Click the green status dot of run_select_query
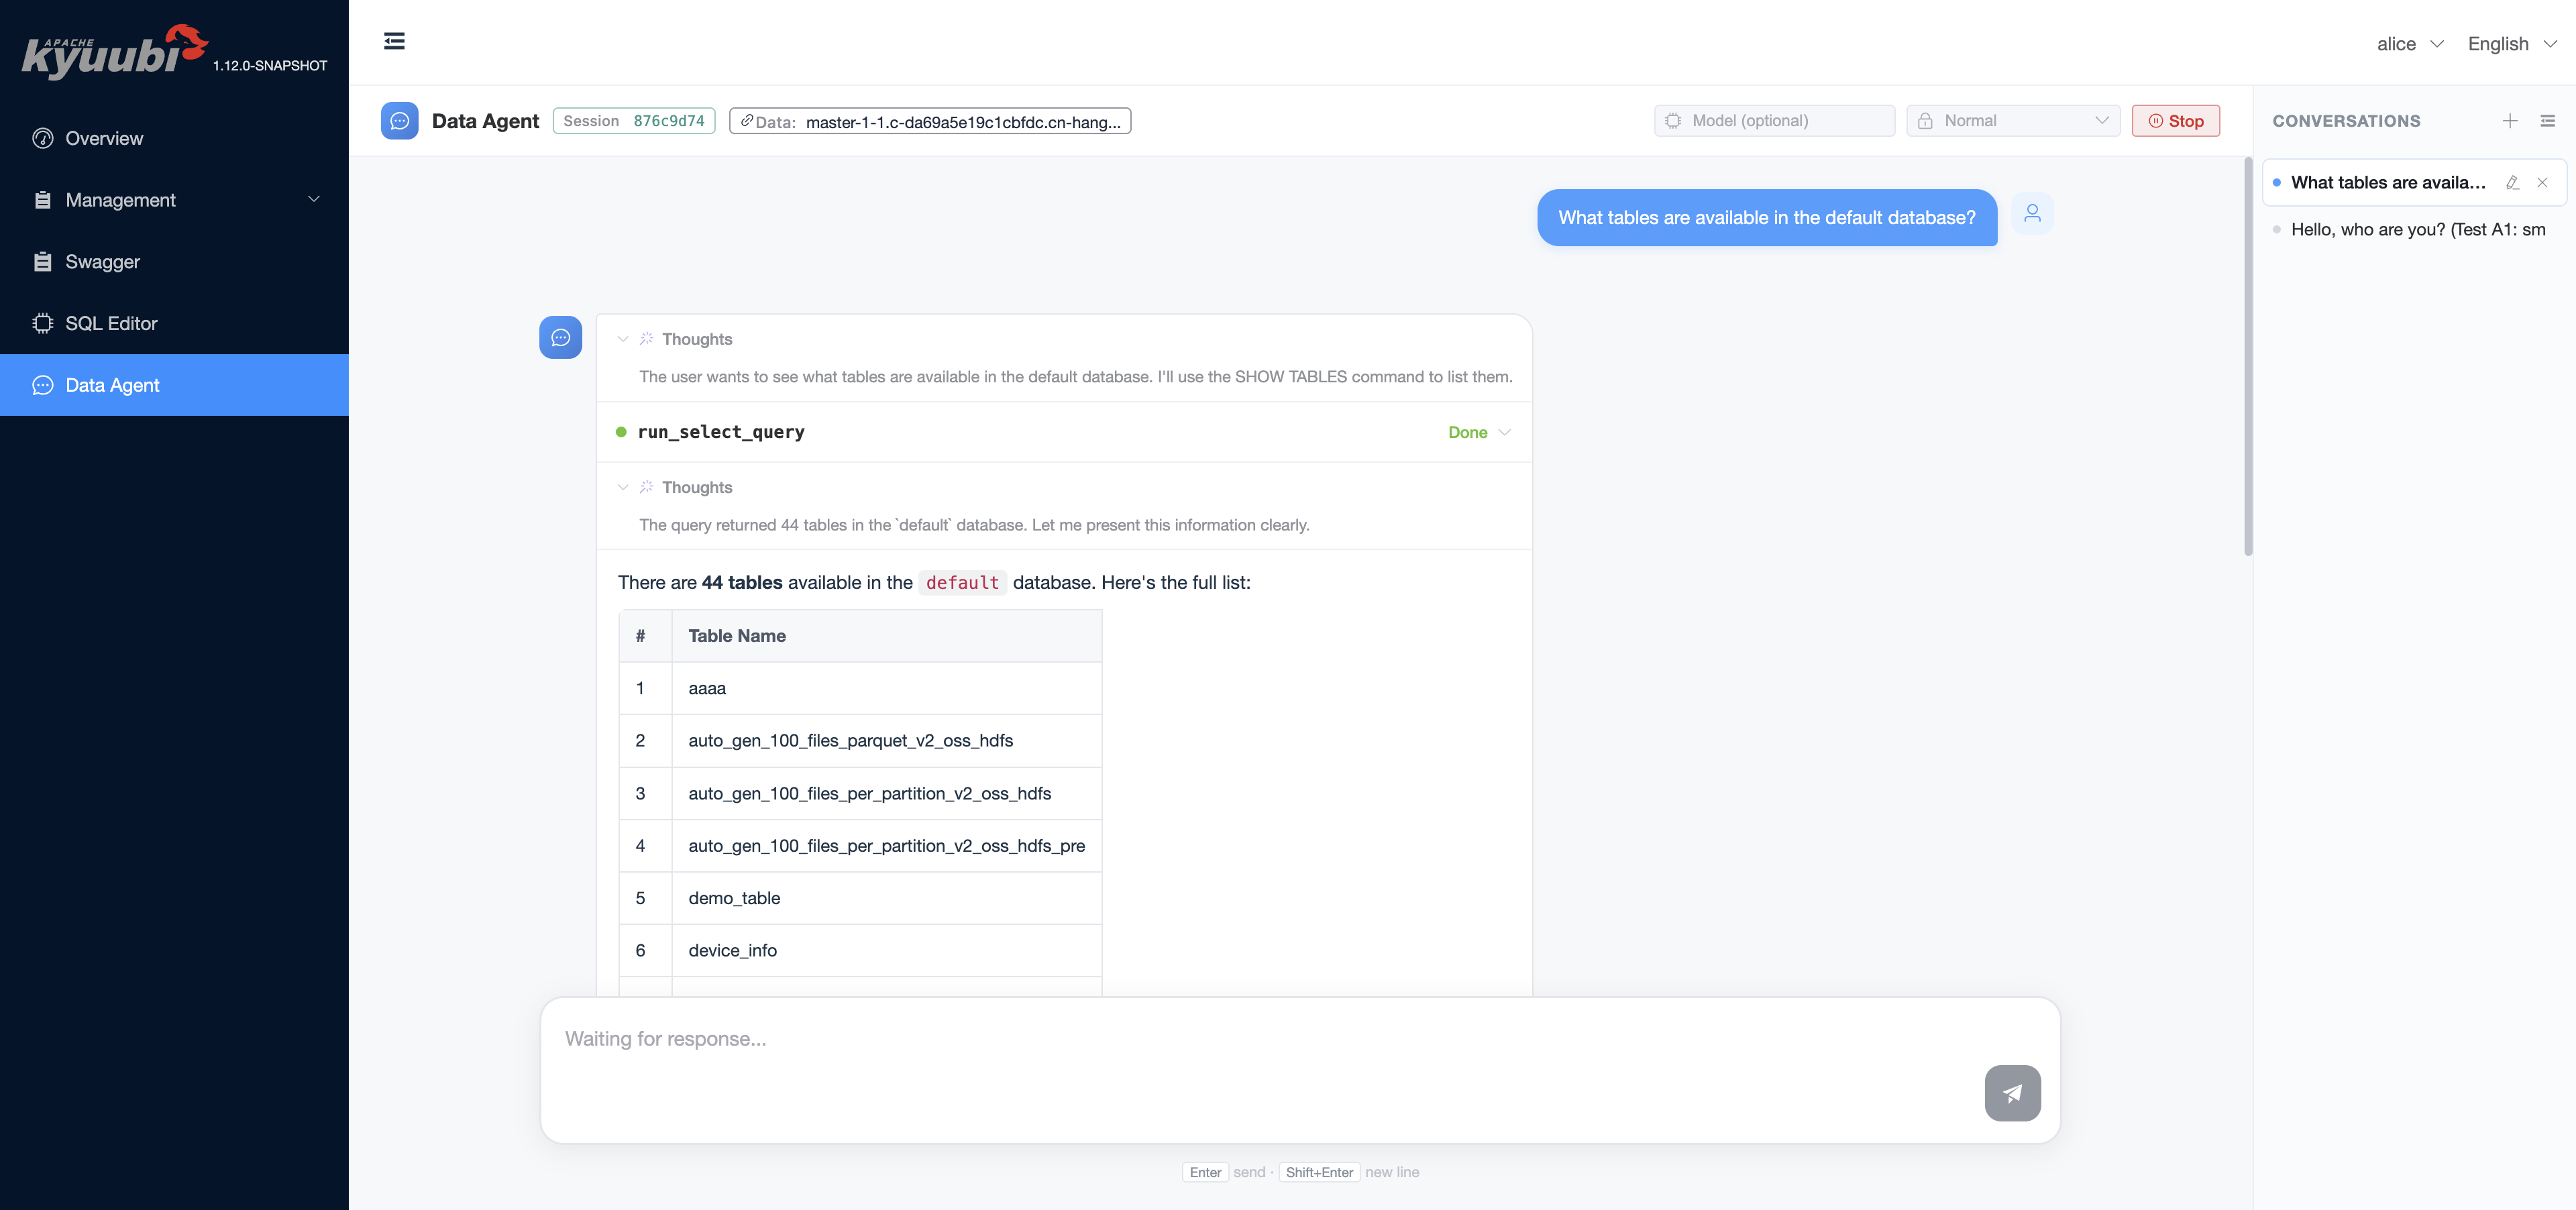Viewport: 2576px width, 1210px height. pyautogui.click(x=621, y=432)
